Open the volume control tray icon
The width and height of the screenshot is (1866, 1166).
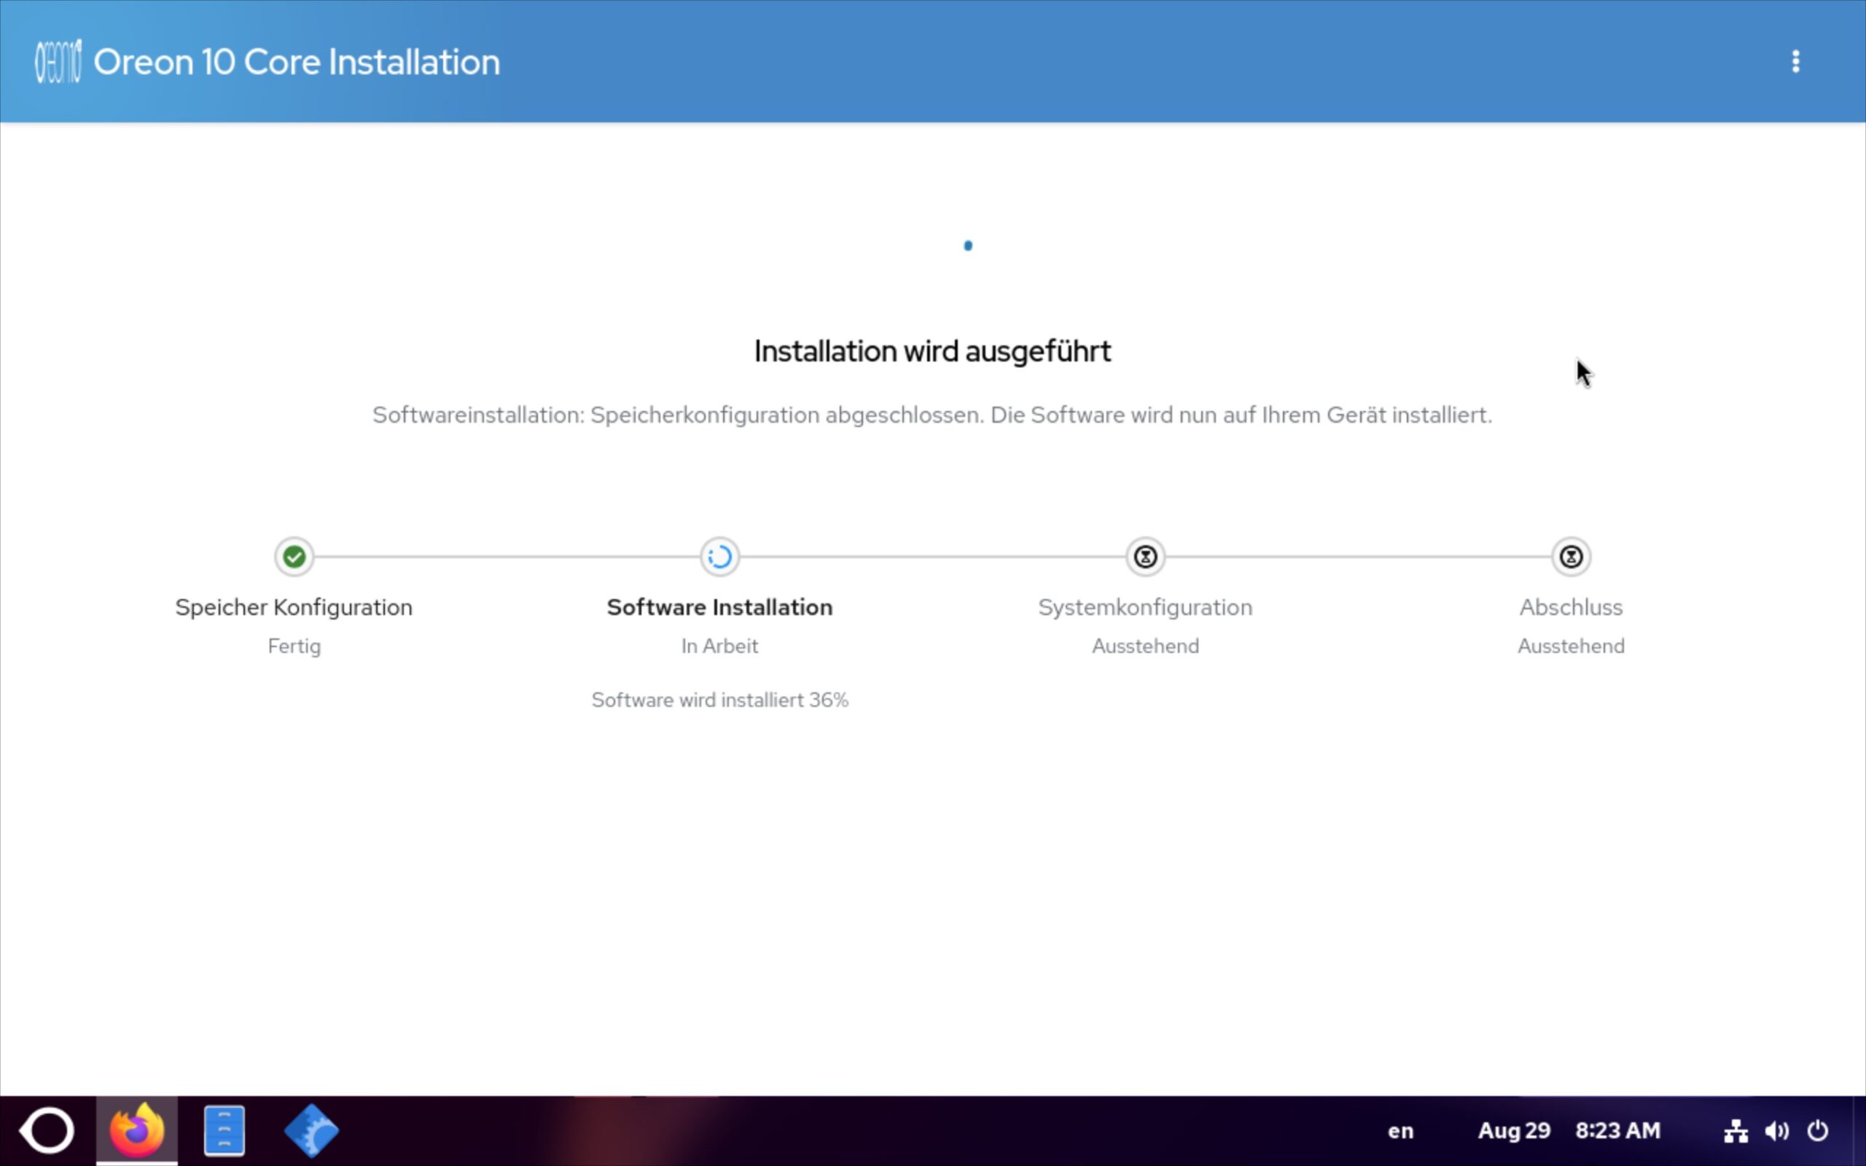pos(1776,1130)
